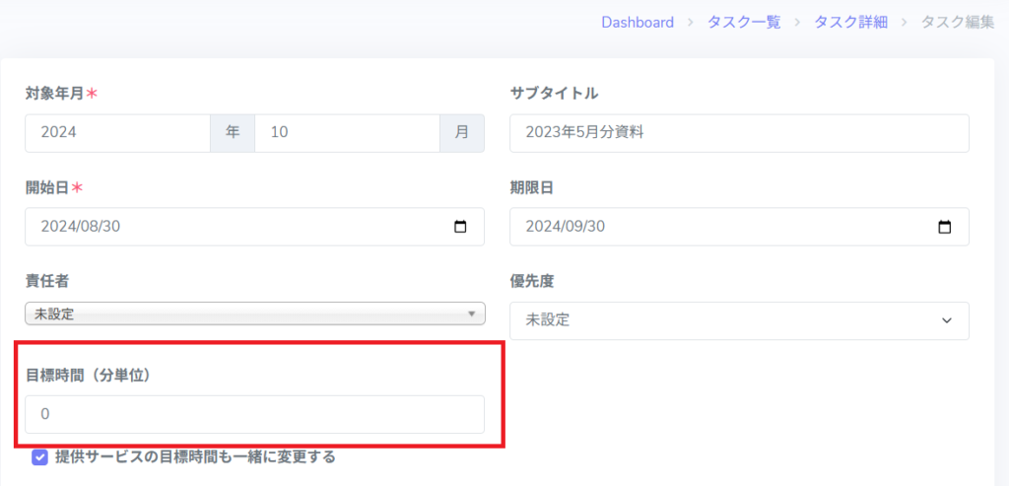Go to Dashboard via breadcrumb
This screenshot has width=1009, height=486.
(638, 22)
